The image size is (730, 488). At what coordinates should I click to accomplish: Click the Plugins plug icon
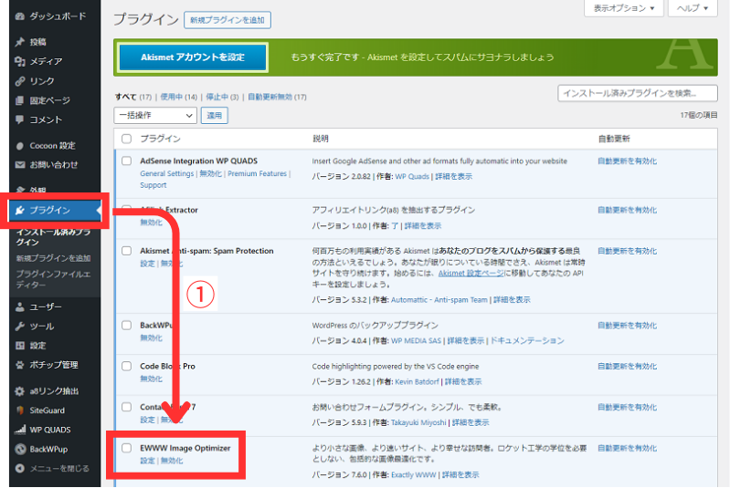19,210
